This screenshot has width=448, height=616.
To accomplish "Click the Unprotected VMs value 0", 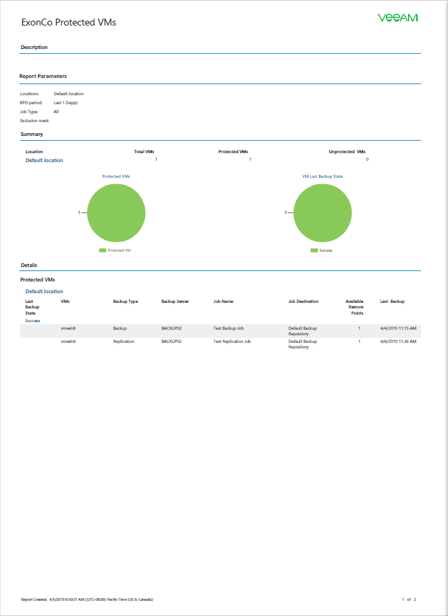I will tap(367, 159).
